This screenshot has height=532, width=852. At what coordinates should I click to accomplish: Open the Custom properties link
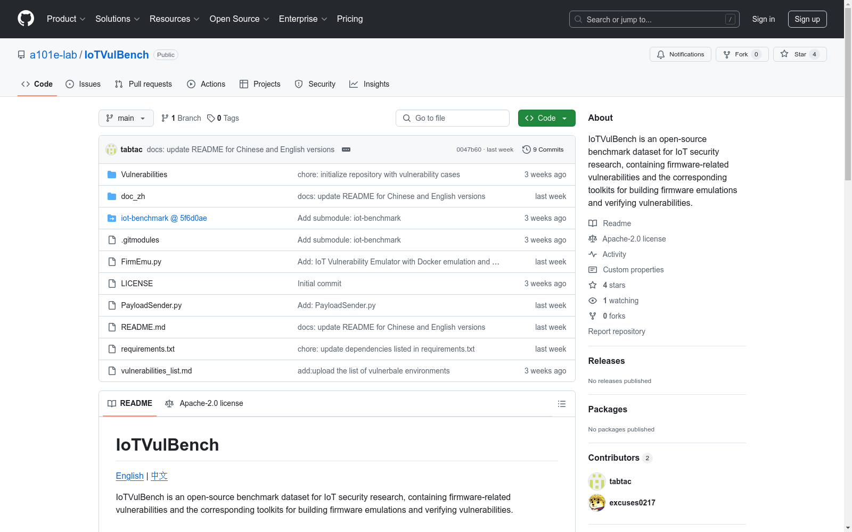[633, 270]
